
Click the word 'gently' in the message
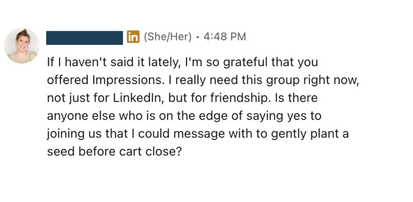tap(280, 134)
